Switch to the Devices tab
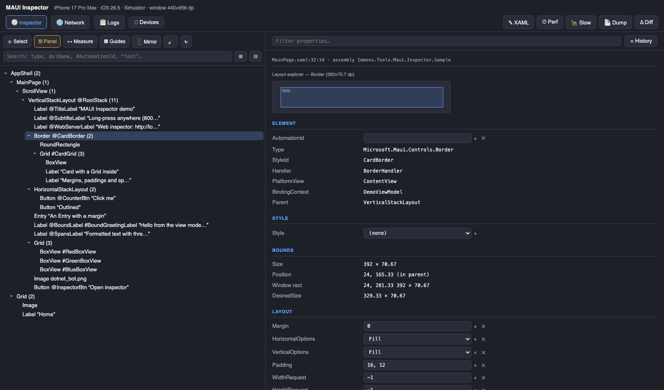 [x=146, y=22]
